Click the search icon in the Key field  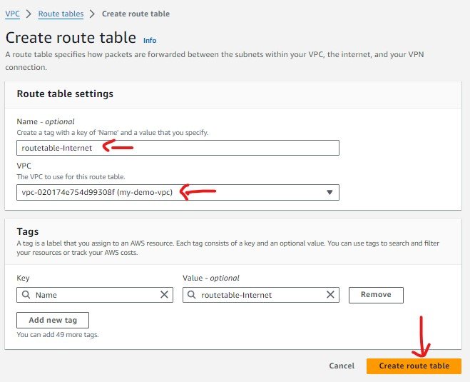pyautogui.click(x=26, y=295)
